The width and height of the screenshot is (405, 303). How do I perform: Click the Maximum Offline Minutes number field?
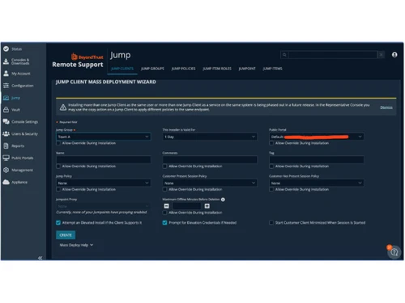coord(186,206)
